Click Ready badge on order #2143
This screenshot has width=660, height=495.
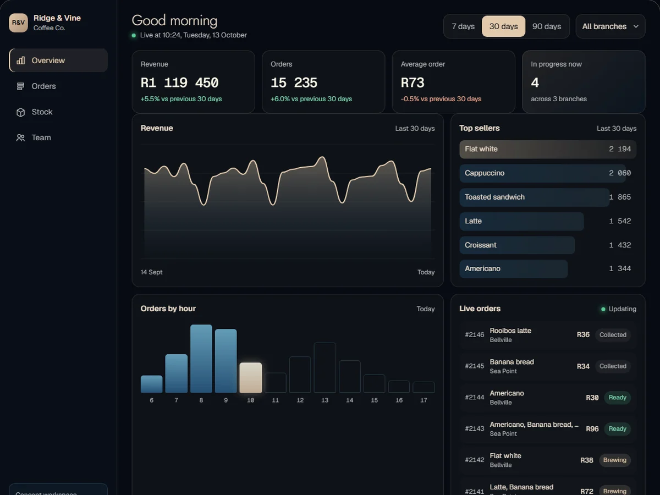point(617,429)
